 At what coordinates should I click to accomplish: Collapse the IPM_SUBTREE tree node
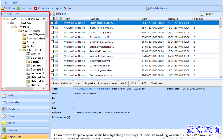(20, 50)
